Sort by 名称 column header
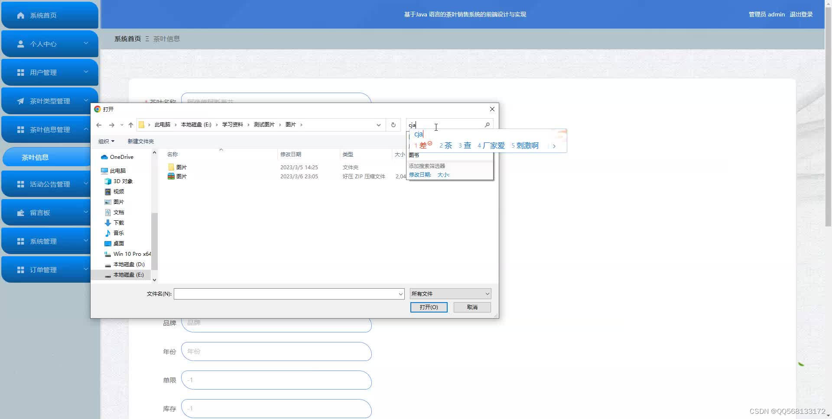Image resolution: width=832 pixels, height=419 pixels. tap(172, 154)
